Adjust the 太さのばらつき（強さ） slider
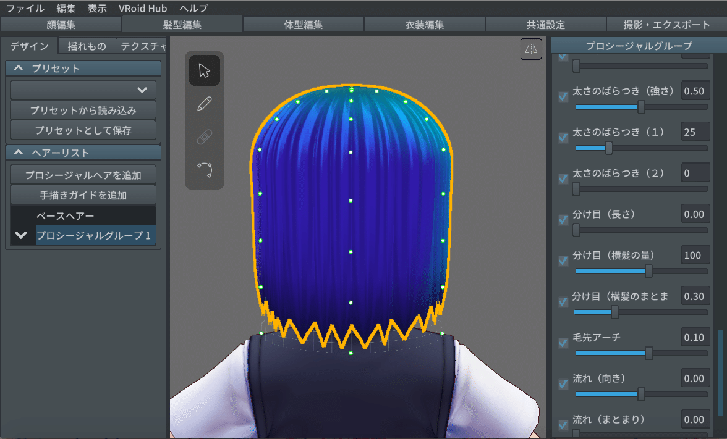 click(641, 107)
